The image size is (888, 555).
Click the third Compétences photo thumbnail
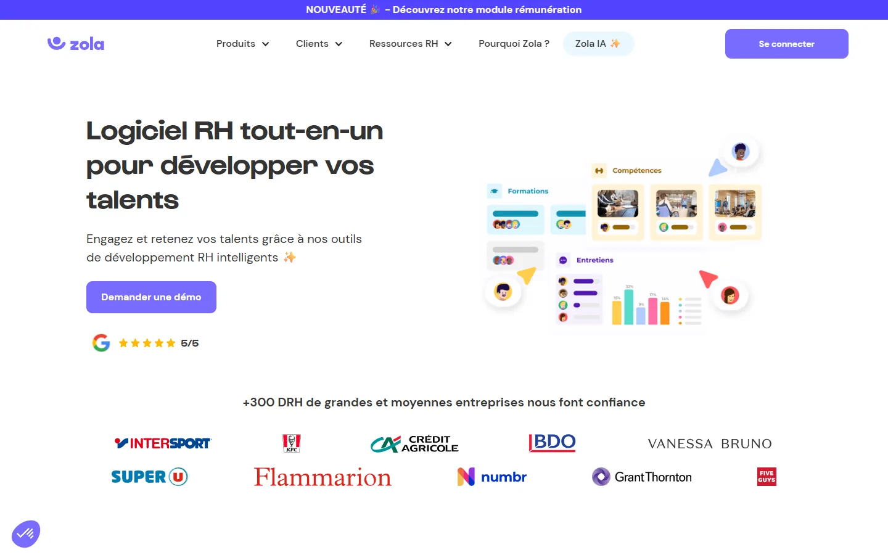click(x=734, y=203)
